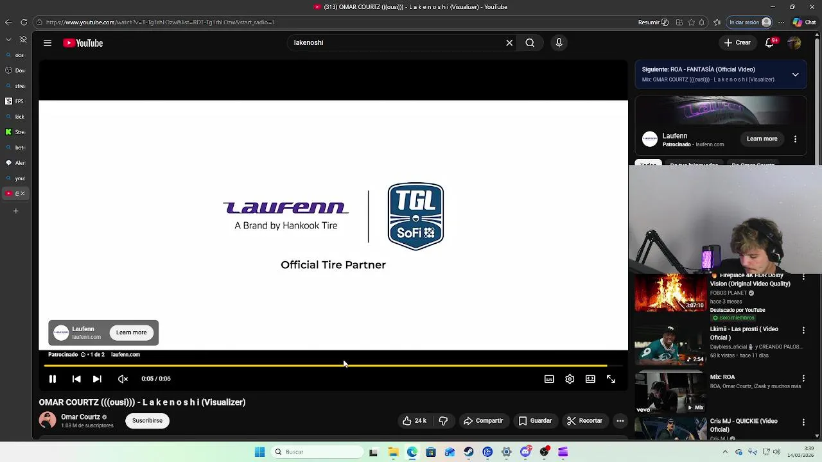Reload the page
Viewport: 822px width, 462px height.
[x=24, y=22]
